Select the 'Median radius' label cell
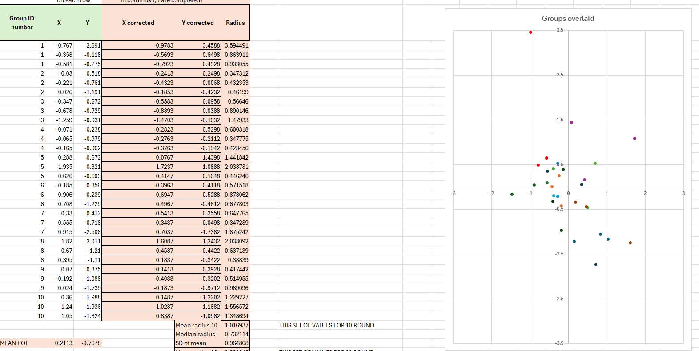The height and width of the screenshot is (351, 699). coord(198,334)
